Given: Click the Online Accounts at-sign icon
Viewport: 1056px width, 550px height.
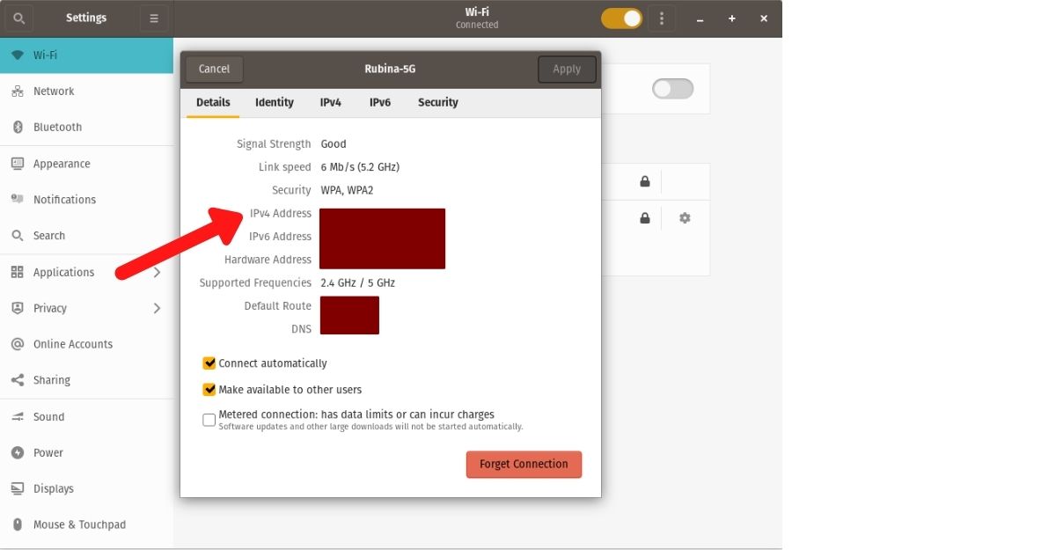Looking at the screenshot, I should tap(17, 344).
